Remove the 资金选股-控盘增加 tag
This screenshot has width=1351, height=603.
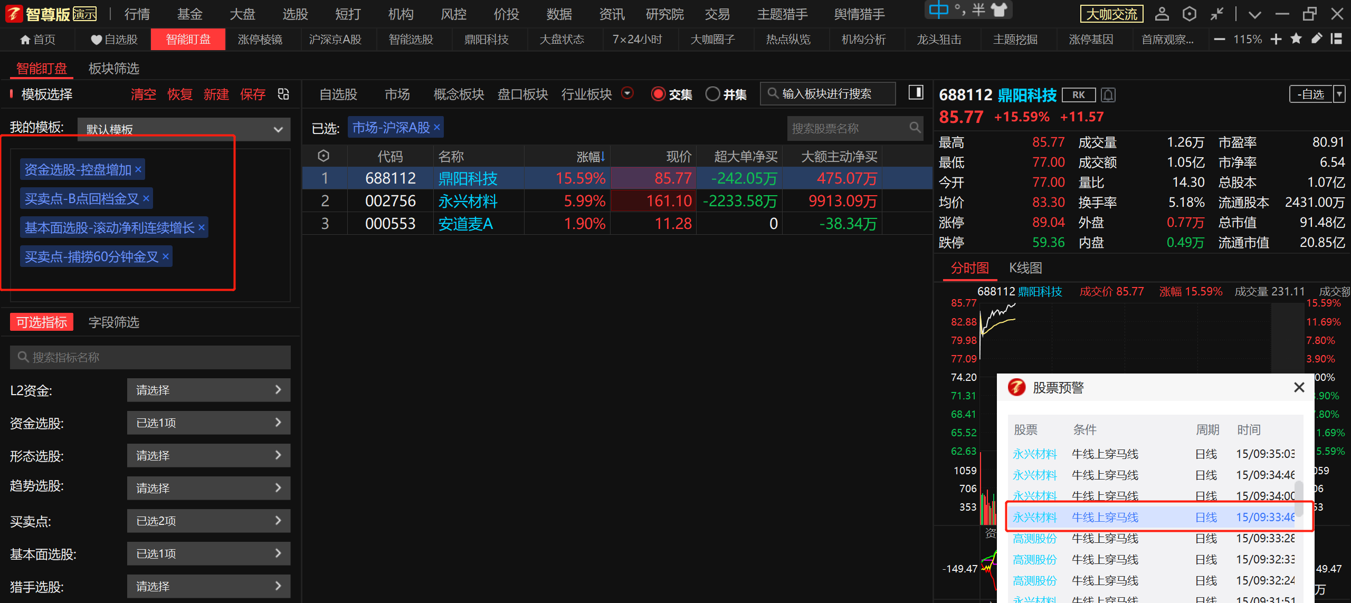click(x=138, y=169)
